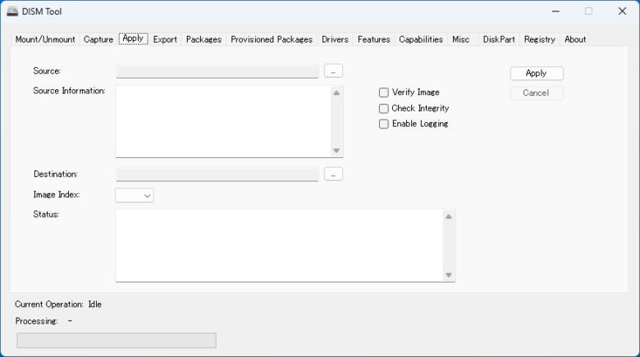The image size is (640, 357).
Task: Click Status box scroll up arrow
Action: pyautogui.click(x=449, y=216)
